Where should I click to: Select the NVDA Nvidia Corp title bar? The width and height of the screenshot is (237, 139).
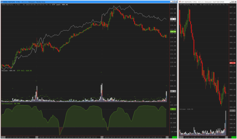(x=89, y=2)
